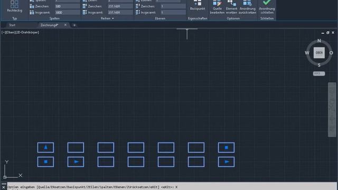Switch to the Start tab
The width and height of the screenshot is (338, 190).
pos(12,25)
